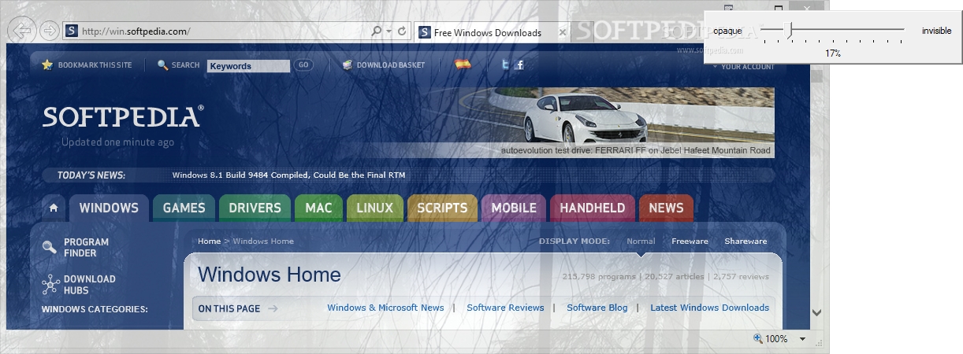Open Softpedia's Twitter icon
Screen dimensions: 963x354
(x=506, y=65)
